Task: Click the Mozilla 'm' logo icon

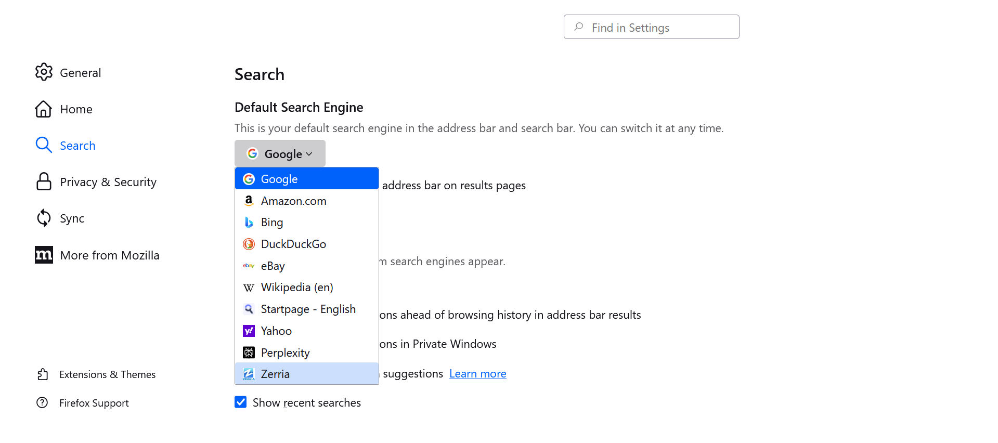Action: [x=44, y=255]
